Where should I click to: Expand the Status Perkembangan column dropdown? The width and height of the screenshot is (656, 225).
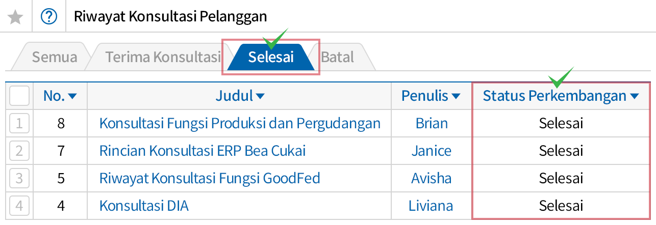(x=635, y=96)
